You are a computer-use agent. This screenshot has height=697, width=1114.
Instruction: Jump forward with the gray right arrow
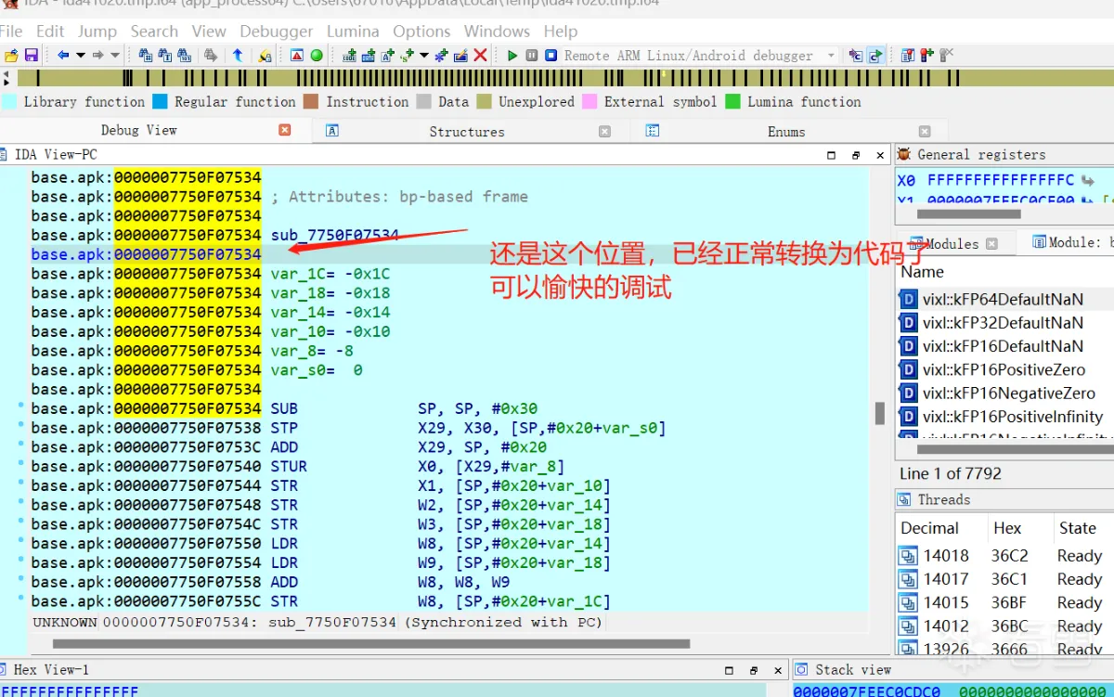[97, 56]
